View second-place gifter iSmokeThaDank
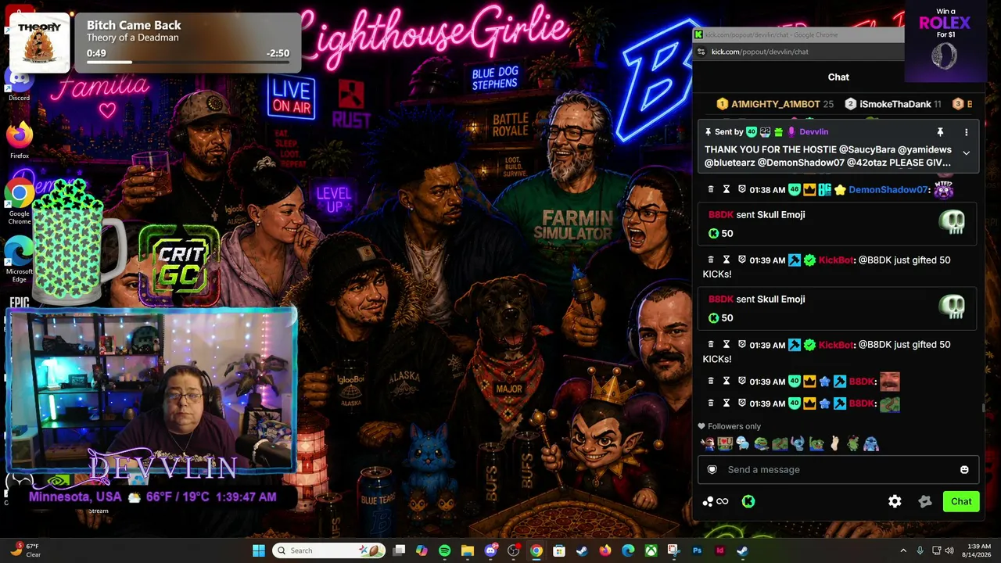Viewport: 1001px width, 563px height. click(x=895, y=104)
